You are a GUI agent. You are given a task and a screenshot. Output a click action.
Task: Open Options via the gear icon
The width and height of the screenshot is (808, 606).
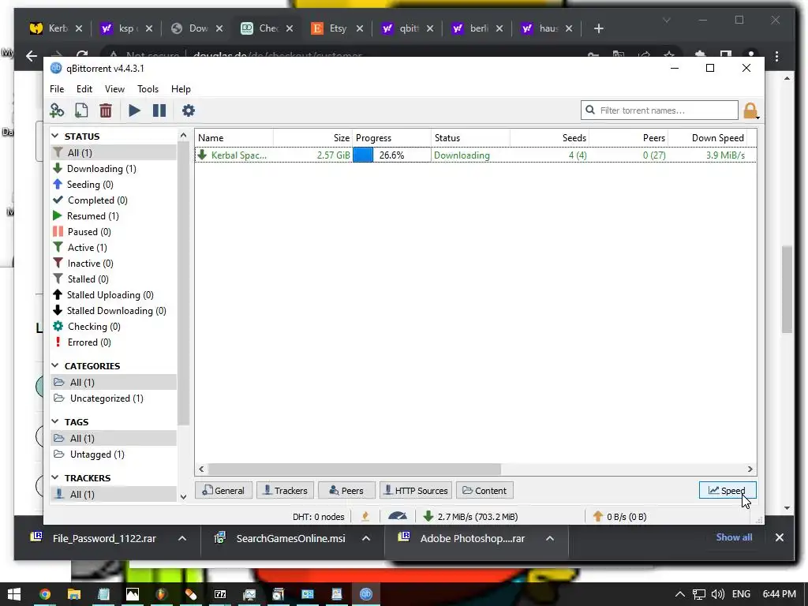(x=189, y=110)
